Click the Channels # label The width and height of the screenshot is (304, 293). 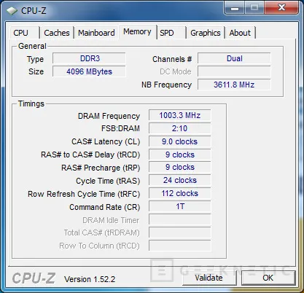point(172,59)
